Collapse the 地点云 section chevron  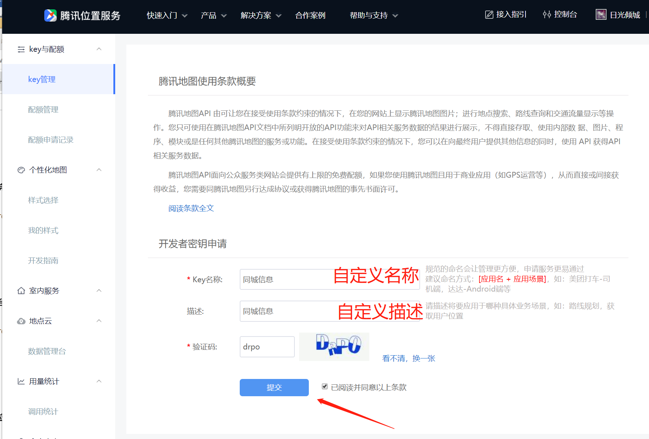99,321
